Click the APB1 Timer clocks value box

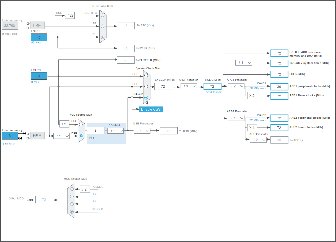click(279, 96)
